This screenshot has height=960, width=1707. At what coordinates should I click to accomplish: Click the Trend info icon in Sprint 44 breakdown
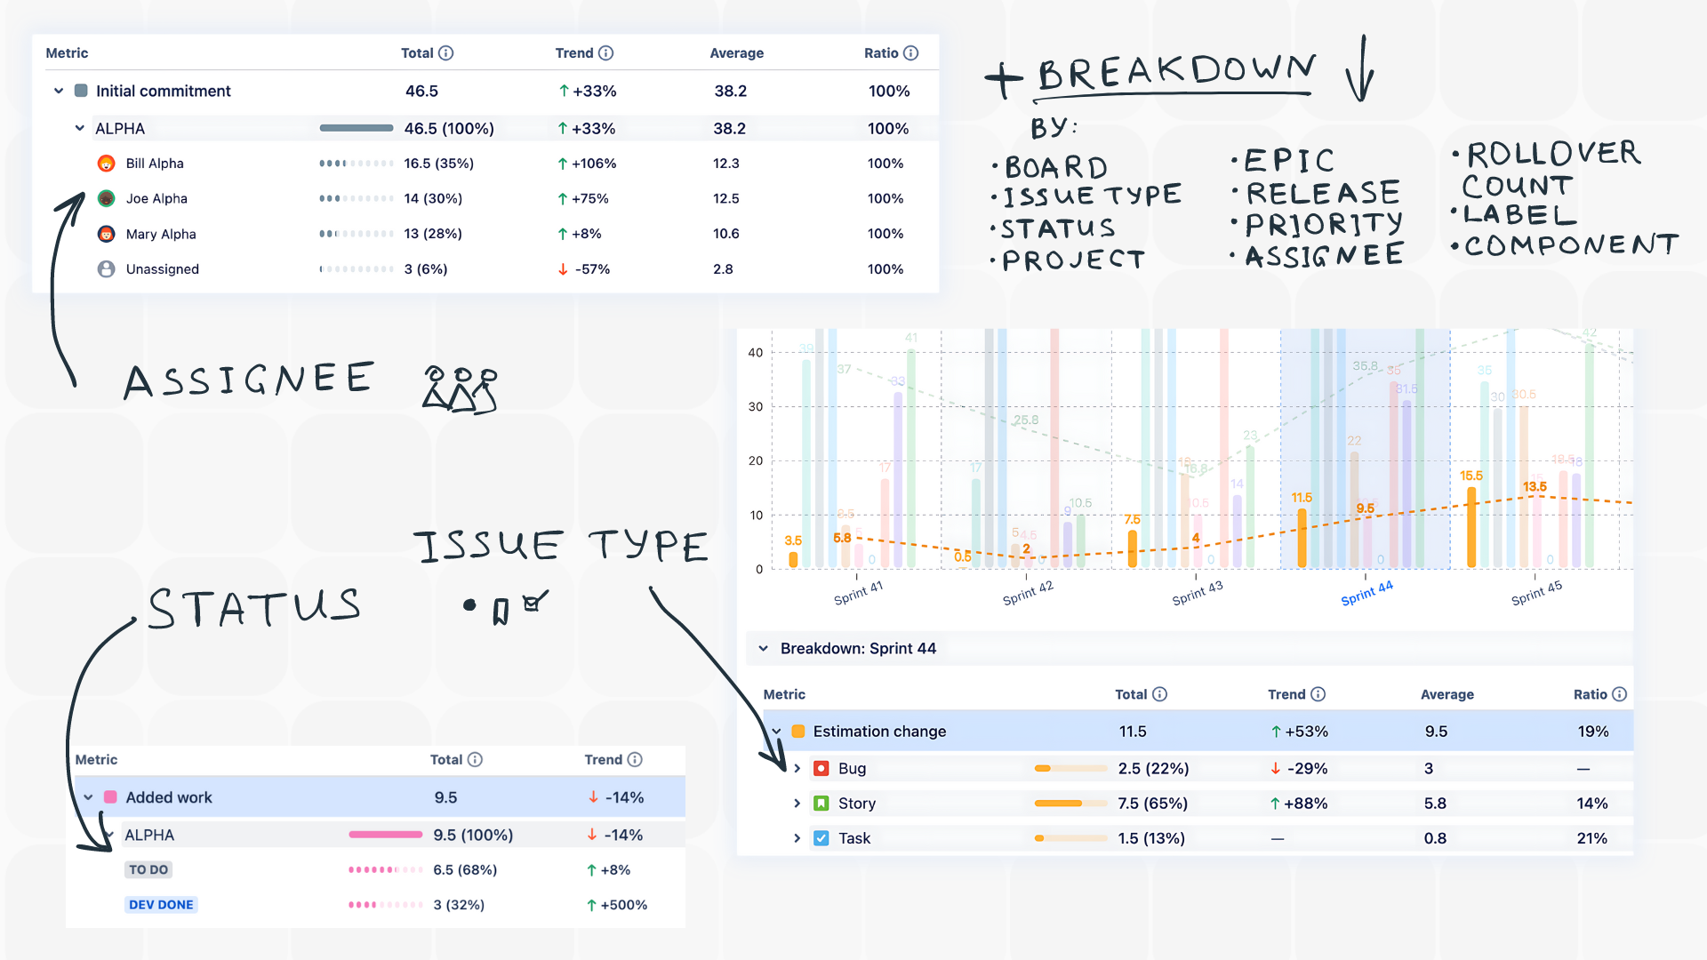point(1318,694)
